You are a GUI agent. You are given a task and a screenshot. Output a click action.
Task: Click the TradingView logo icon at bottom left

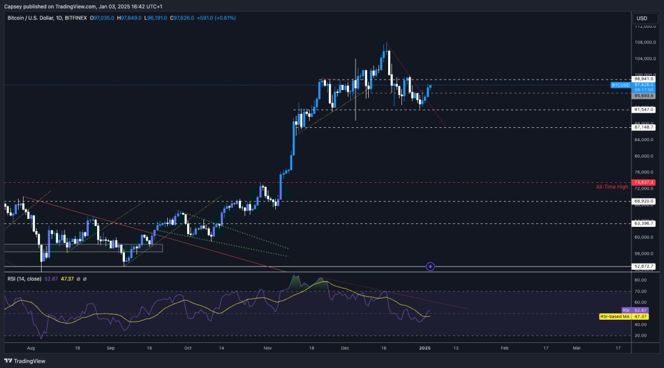click(8, 361)
